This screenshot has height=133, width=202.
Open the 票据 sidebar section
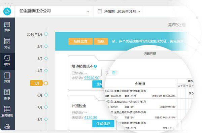[7, 27]
